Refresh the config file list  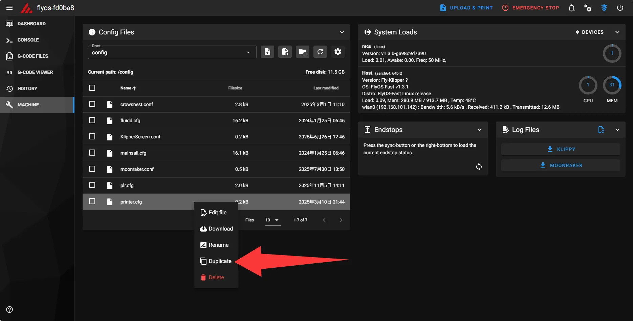(320, 52)
